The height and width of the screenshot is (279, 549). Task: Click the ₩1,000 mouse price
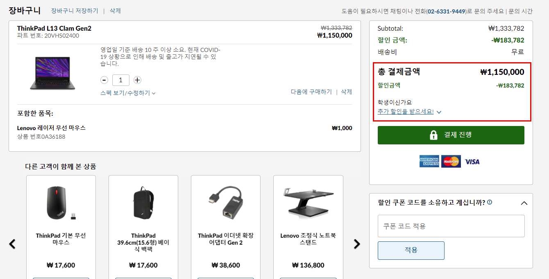click(342, 128)
